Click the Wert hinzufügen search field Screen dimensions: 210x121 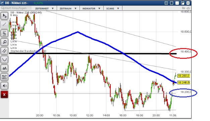(x=16, y=8)
